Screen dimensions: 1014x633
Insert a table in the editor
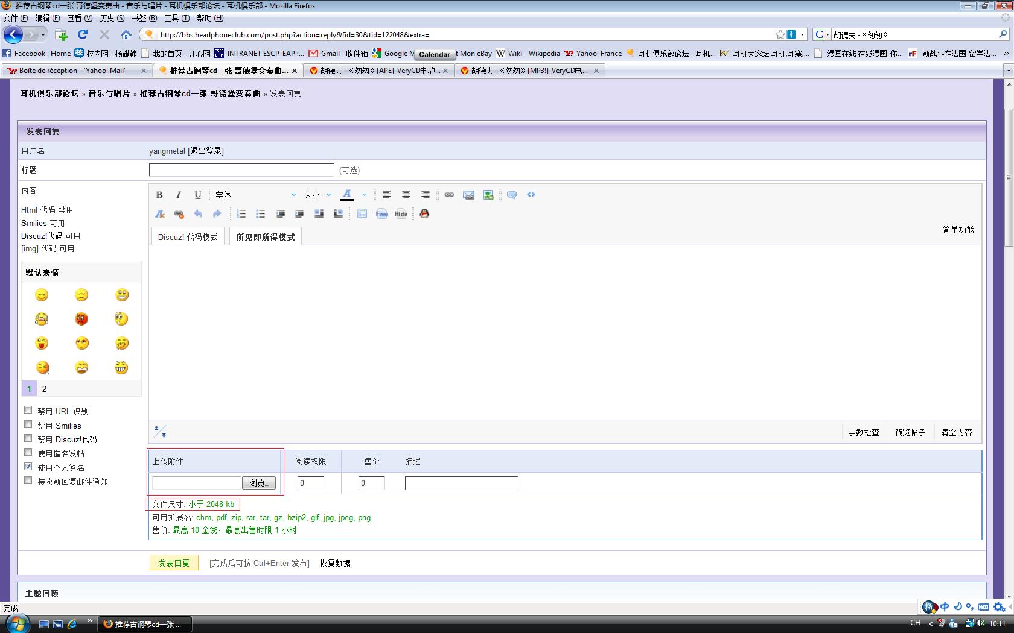click(x=362, y=214)
